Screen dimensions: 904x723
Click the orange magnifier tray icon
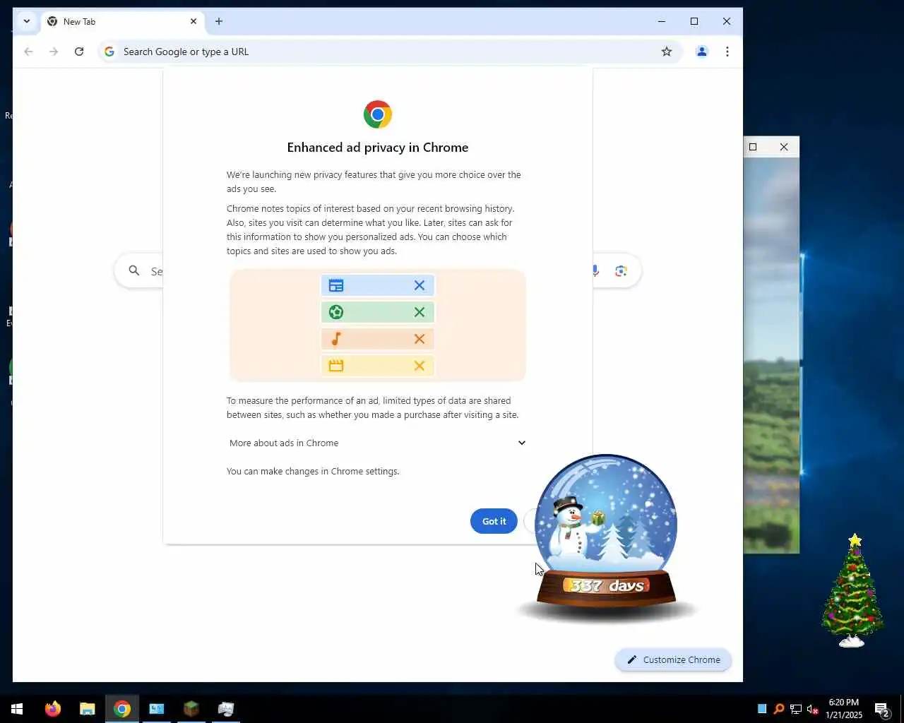tap(779, 709)
